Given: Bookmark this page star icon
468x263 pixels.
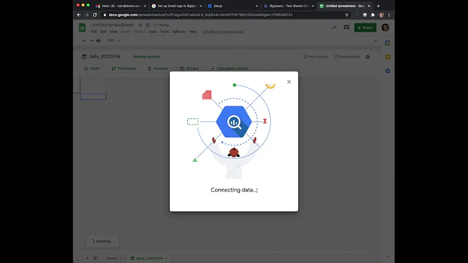Looking at the screenshot, I should click(346, 14).
